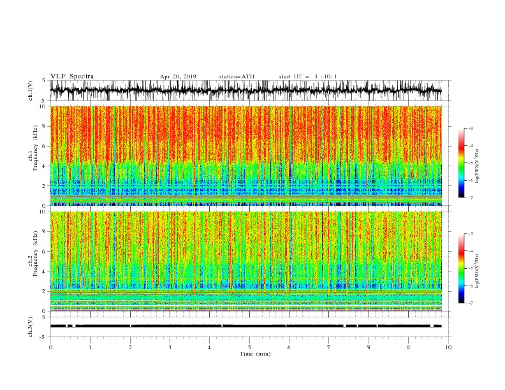
Task: Click the "8" kHz tick of ch.1 frequency axis
Action: 45,126
